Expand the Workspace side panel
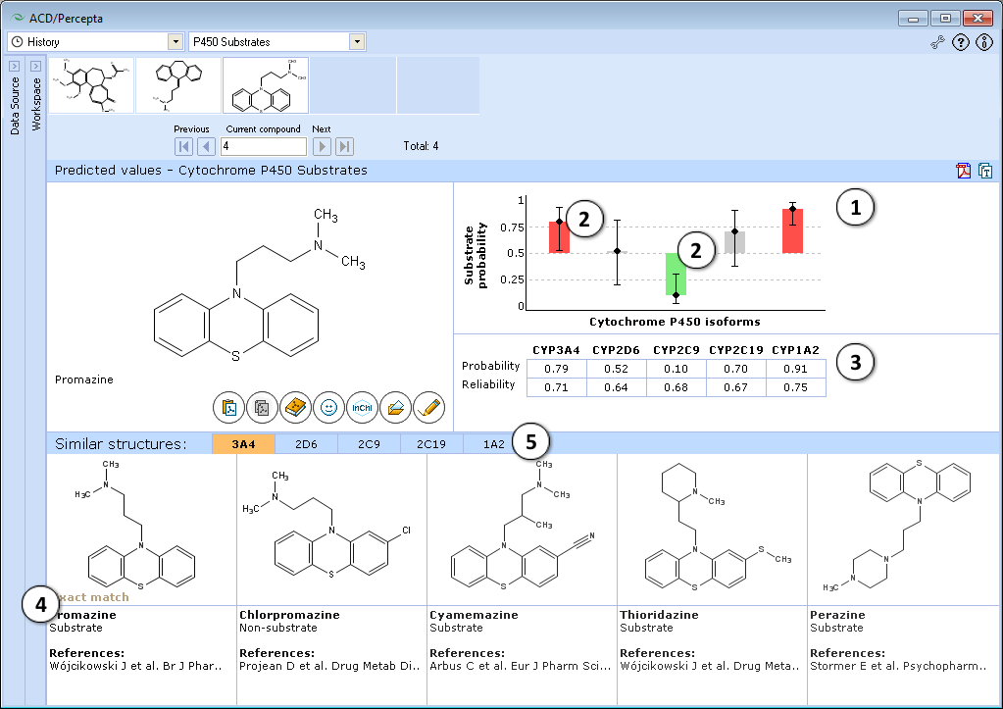1003x709 pixels. [x=36, y=66]
